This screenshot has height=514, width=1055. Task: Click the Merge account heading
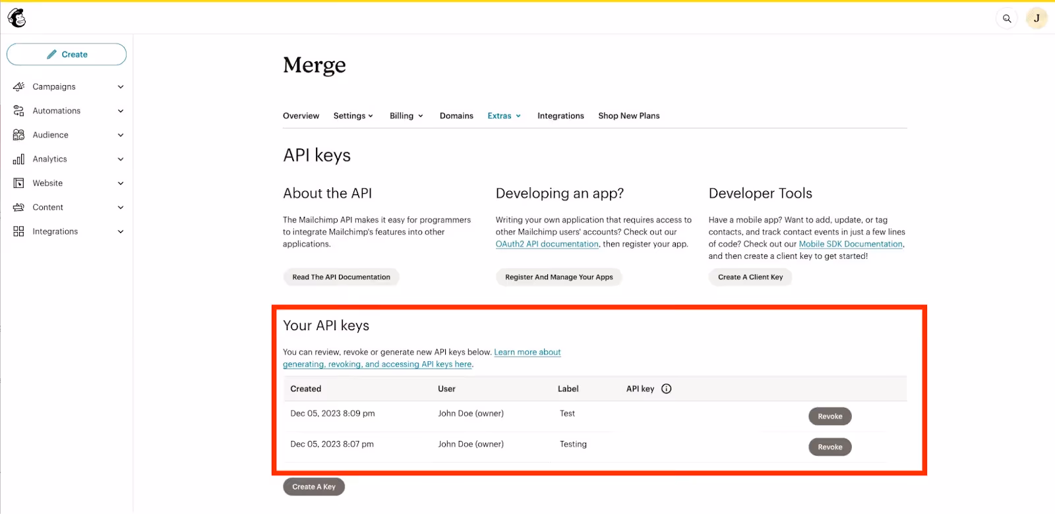(315, 65)
